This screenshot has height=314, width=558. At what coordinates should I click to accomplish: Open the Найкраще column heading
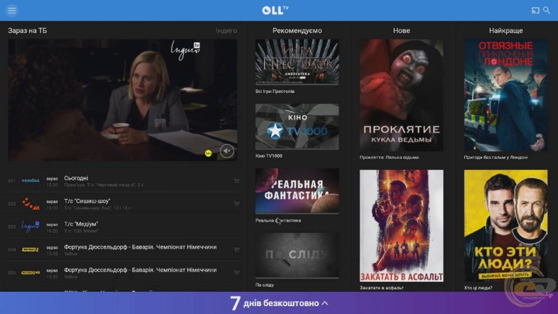tap(506, 31)
